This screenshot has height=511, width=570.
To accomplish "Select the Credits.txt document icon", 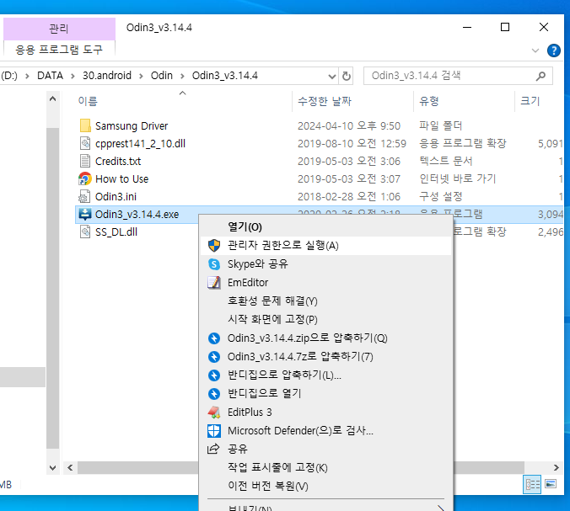I will point(85,161).
